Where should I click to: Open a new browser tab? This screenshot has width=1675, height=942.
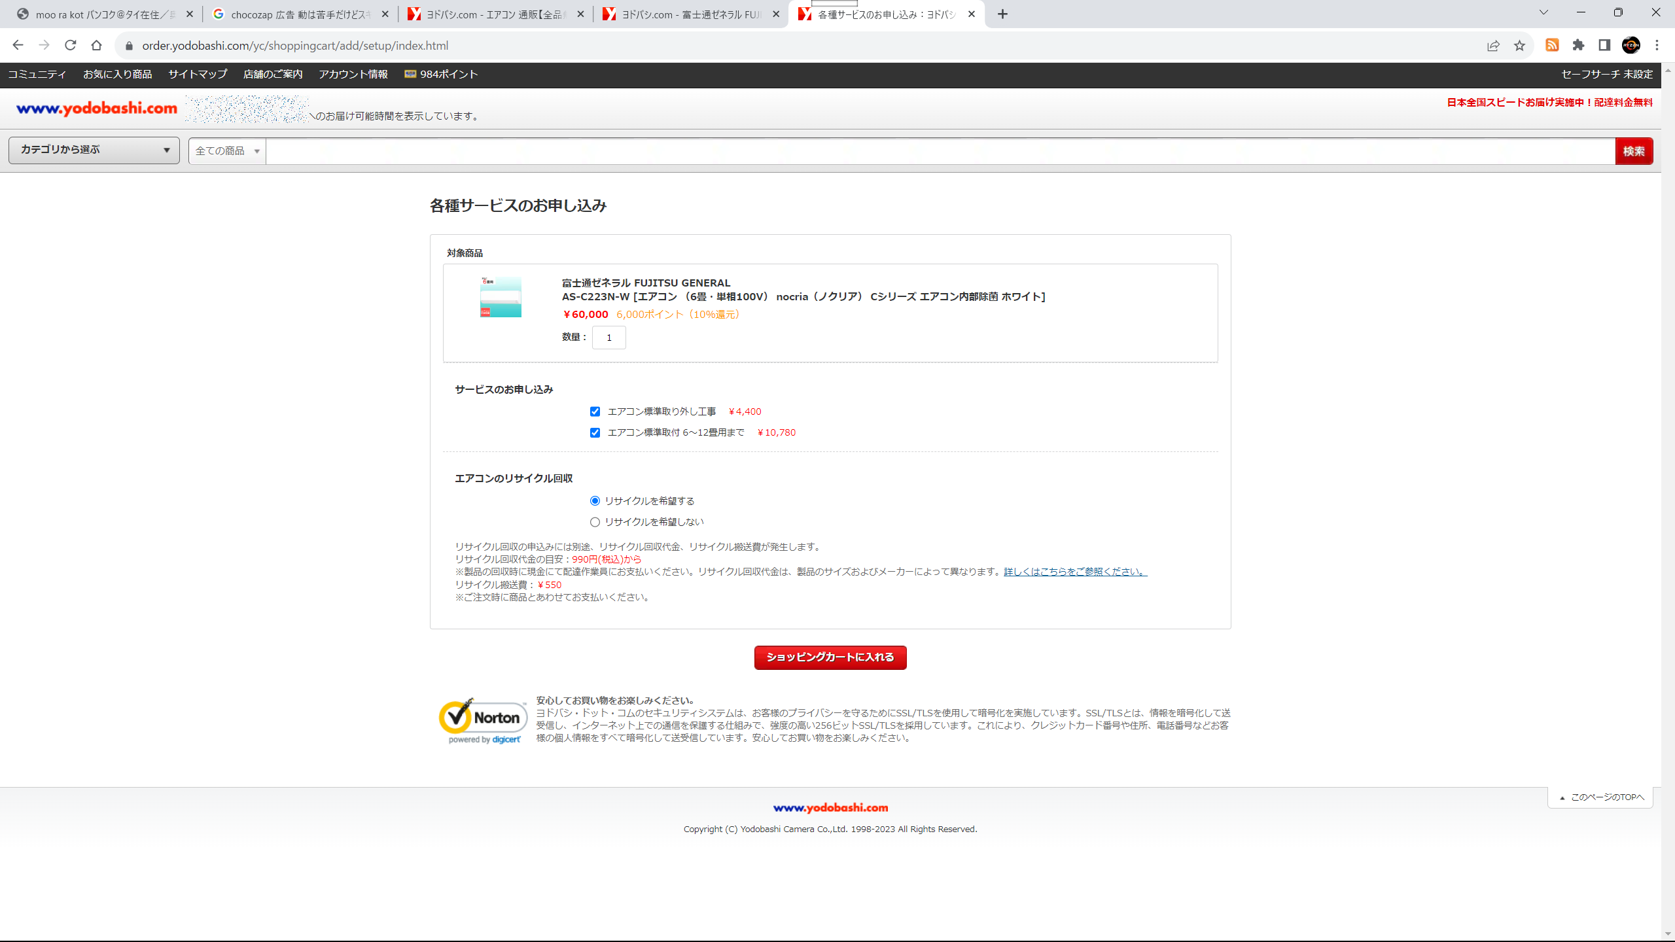click(x=1002, y=14)
